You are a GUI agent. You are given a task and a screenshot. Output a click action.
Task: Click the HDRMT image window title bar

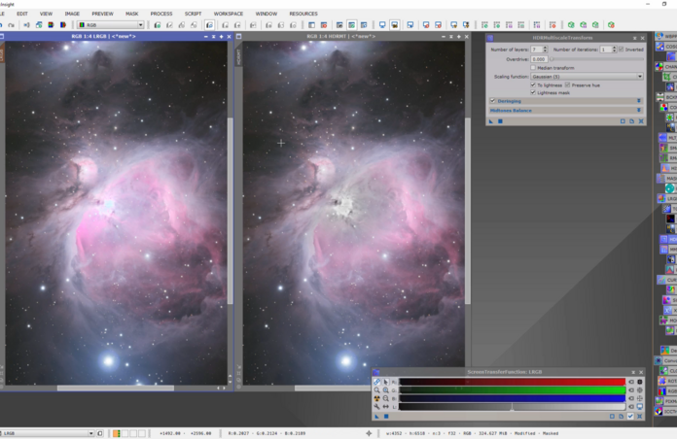click(x=341, y=36)
